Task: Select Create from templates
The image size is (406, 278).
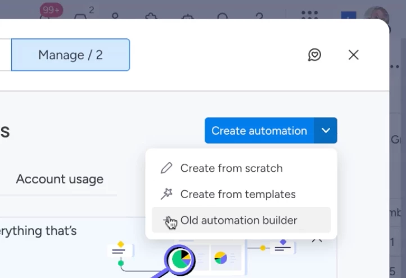Action: 237,194
